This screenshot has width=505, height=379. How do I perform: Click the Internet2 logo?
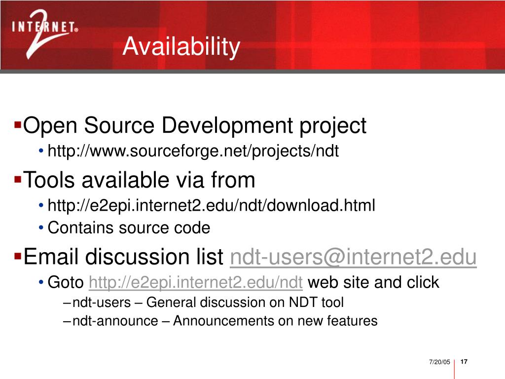[x=45, y=34]
